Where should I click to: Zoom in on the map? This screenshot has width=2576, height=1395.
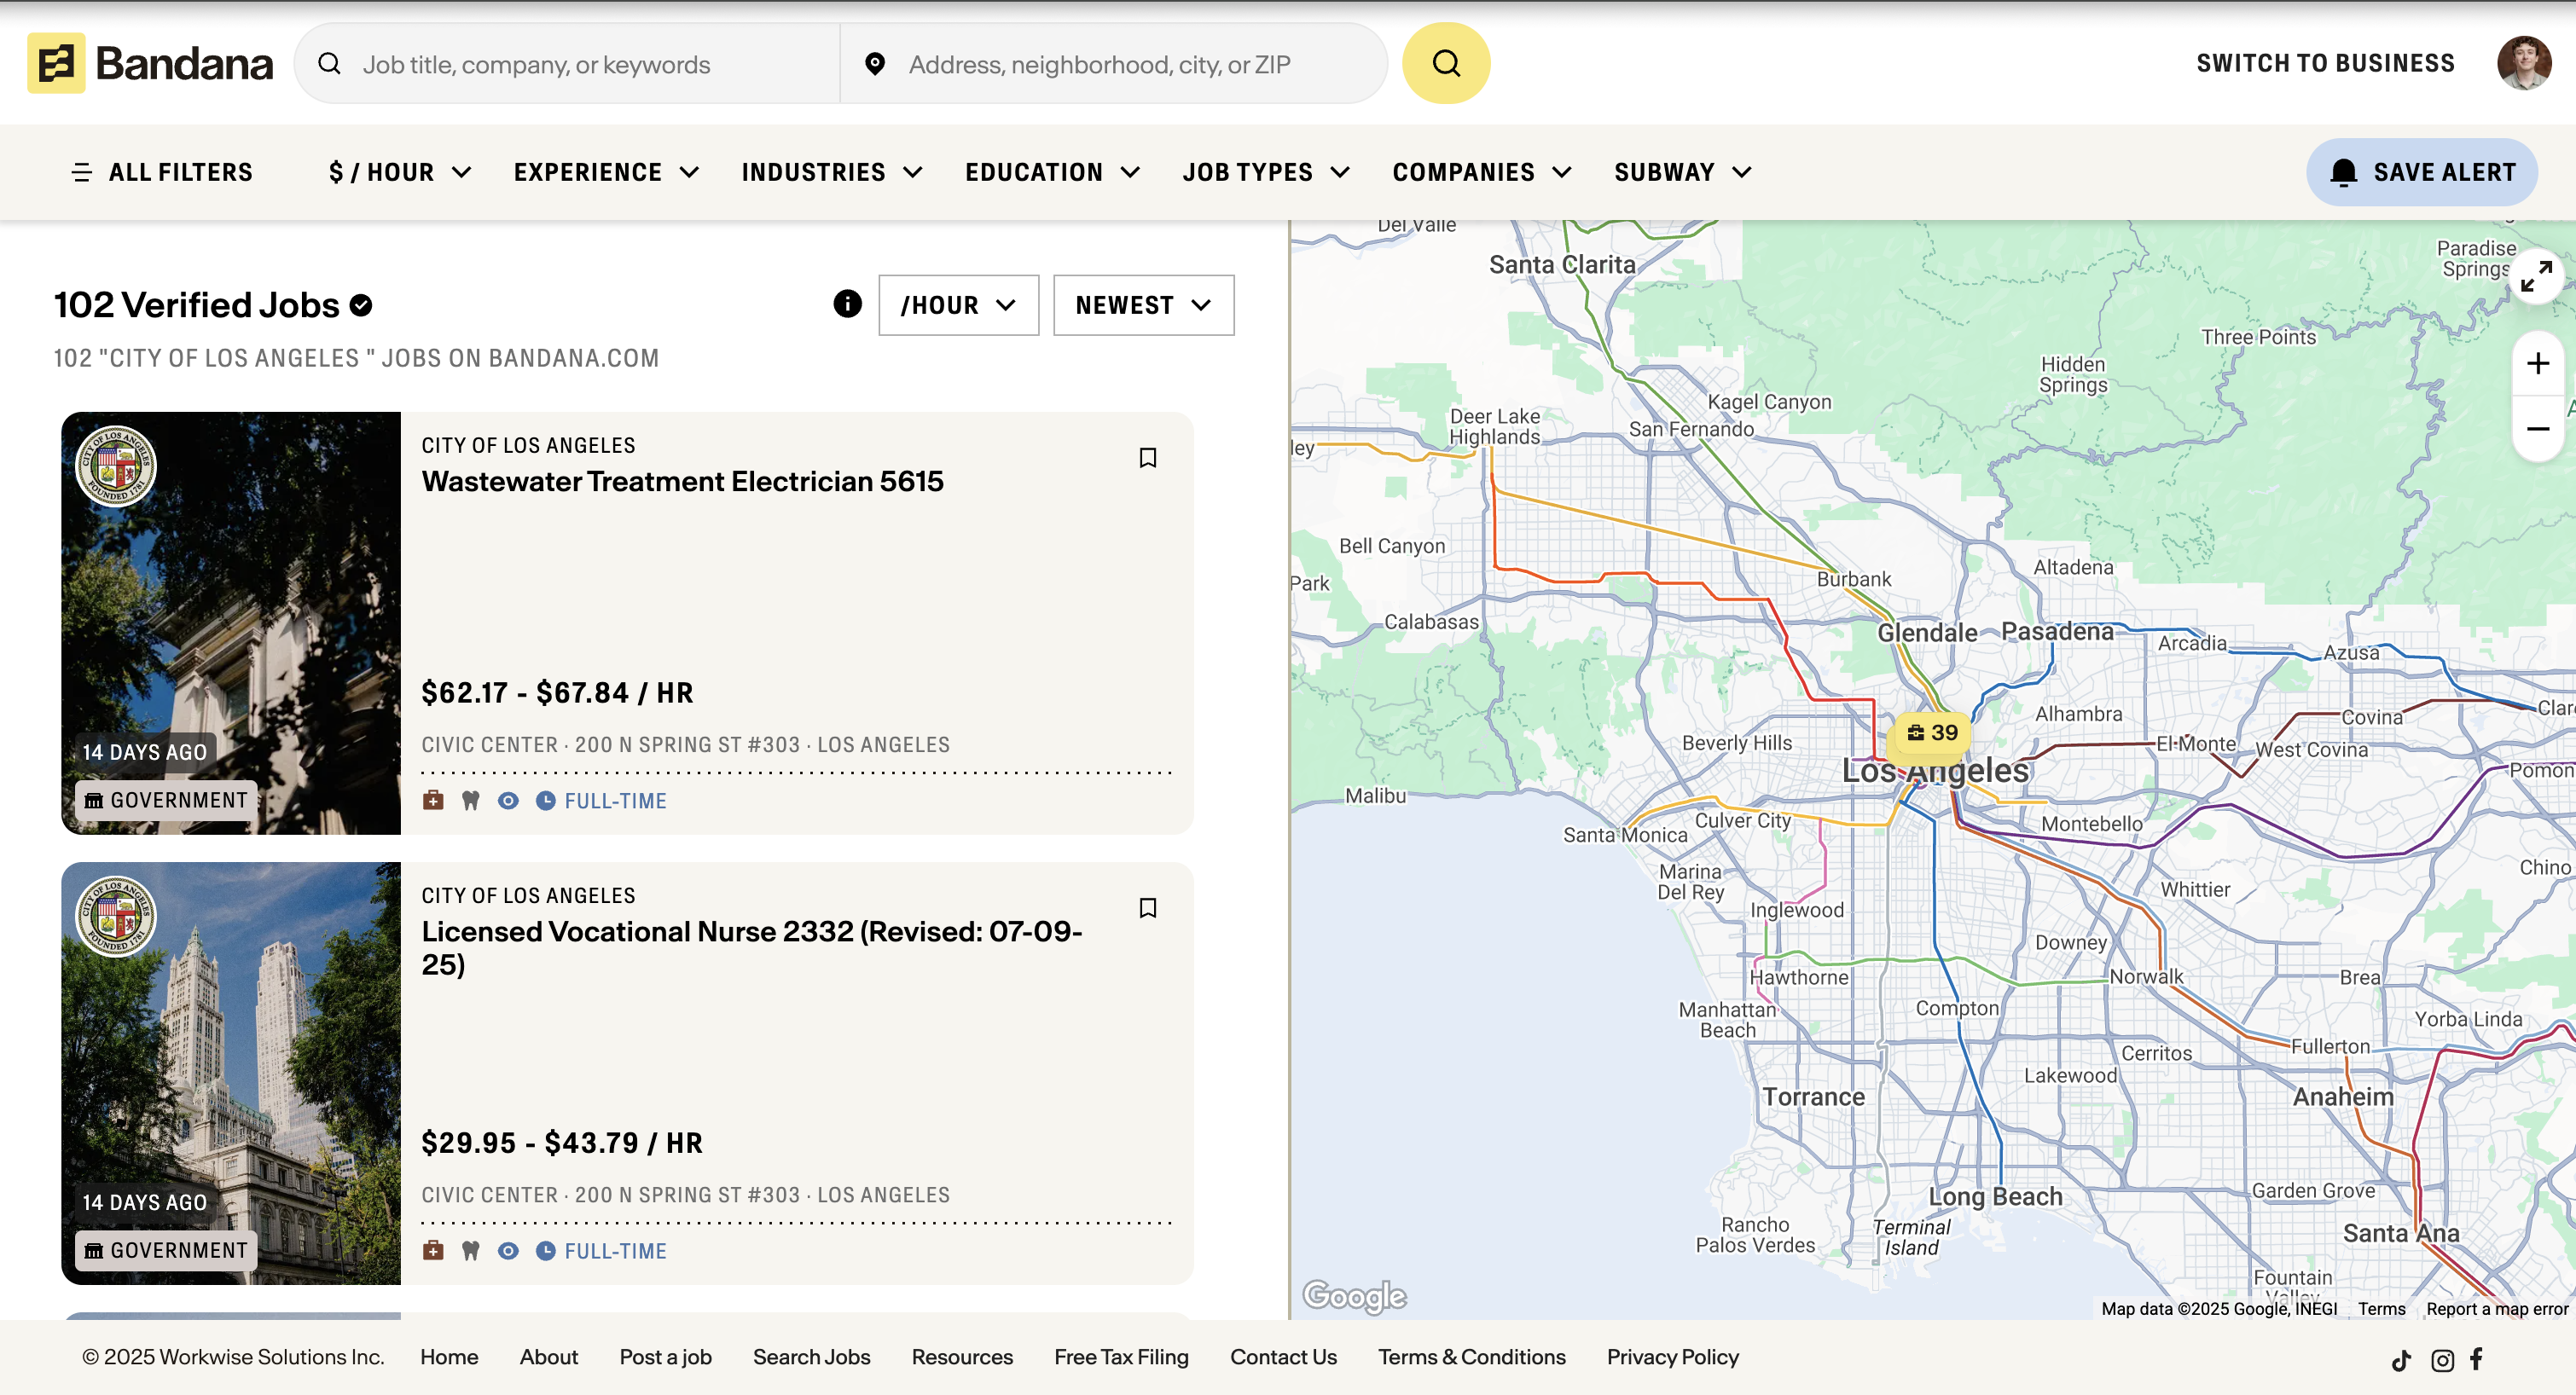click(x=2536, y=364)
